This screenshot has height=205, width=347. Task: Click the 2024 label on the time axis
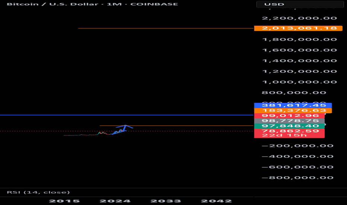tap(115, 201)
